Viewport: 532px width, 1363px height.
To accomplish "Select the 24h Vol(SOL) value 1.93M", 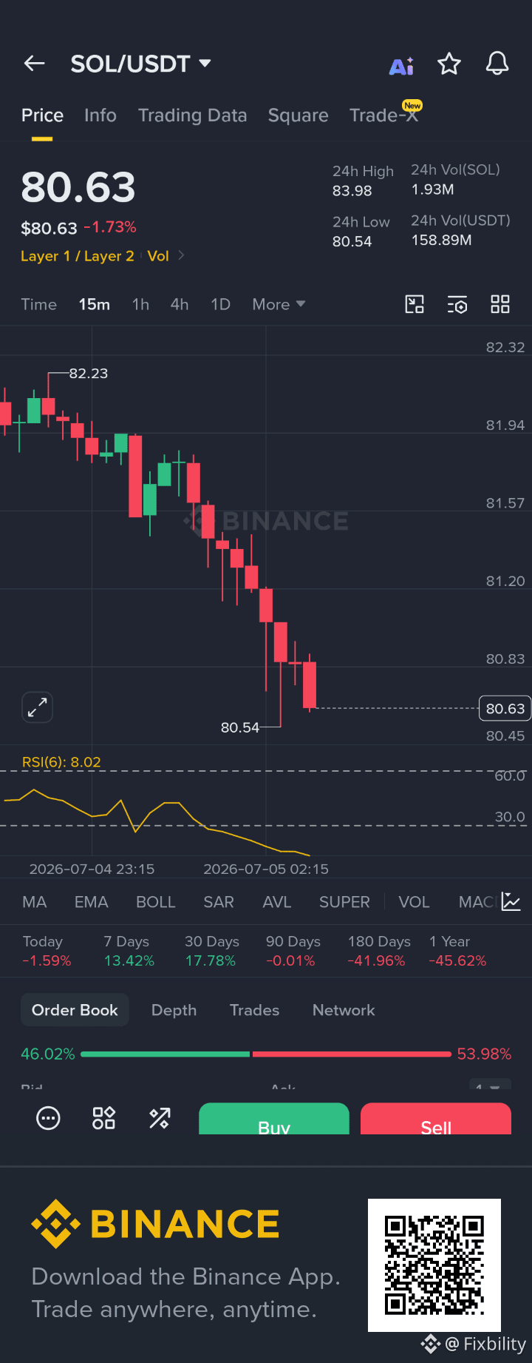I will point(433,189).
